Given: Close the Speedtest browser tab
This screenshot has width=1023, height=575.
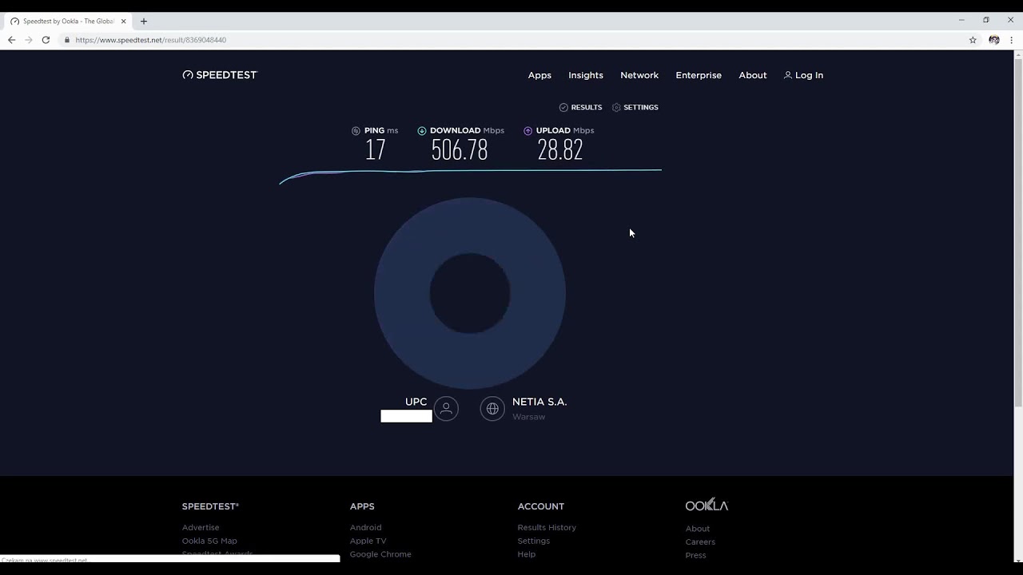Looking at the screenshot, I should point(124,22).
